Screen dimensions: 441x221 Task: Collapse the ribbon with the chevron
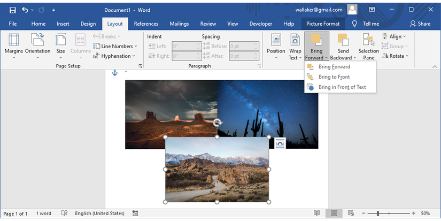pos(435,66)
